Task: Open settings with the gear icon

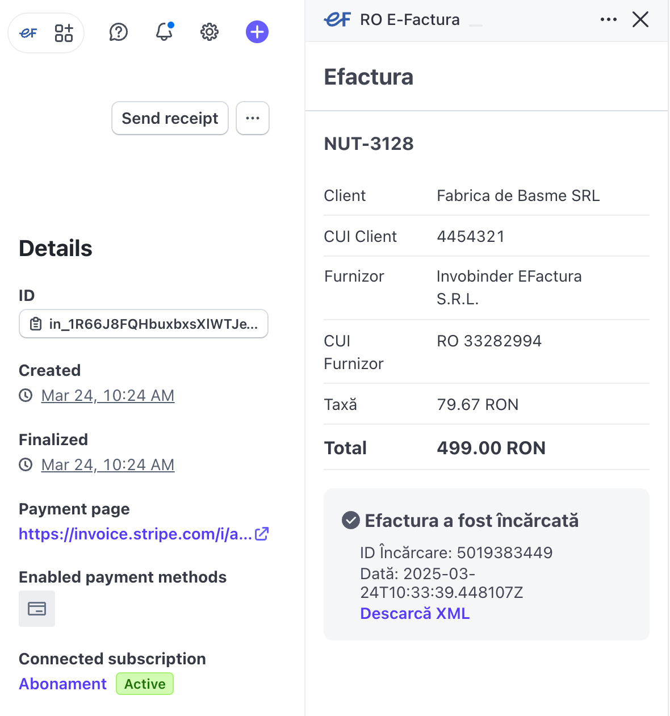Action: (210, 32)
